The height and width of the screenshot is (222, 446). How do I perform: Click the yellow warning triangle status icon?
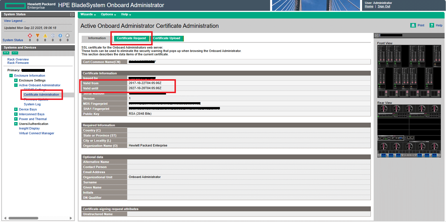click(x=45, y=35)
